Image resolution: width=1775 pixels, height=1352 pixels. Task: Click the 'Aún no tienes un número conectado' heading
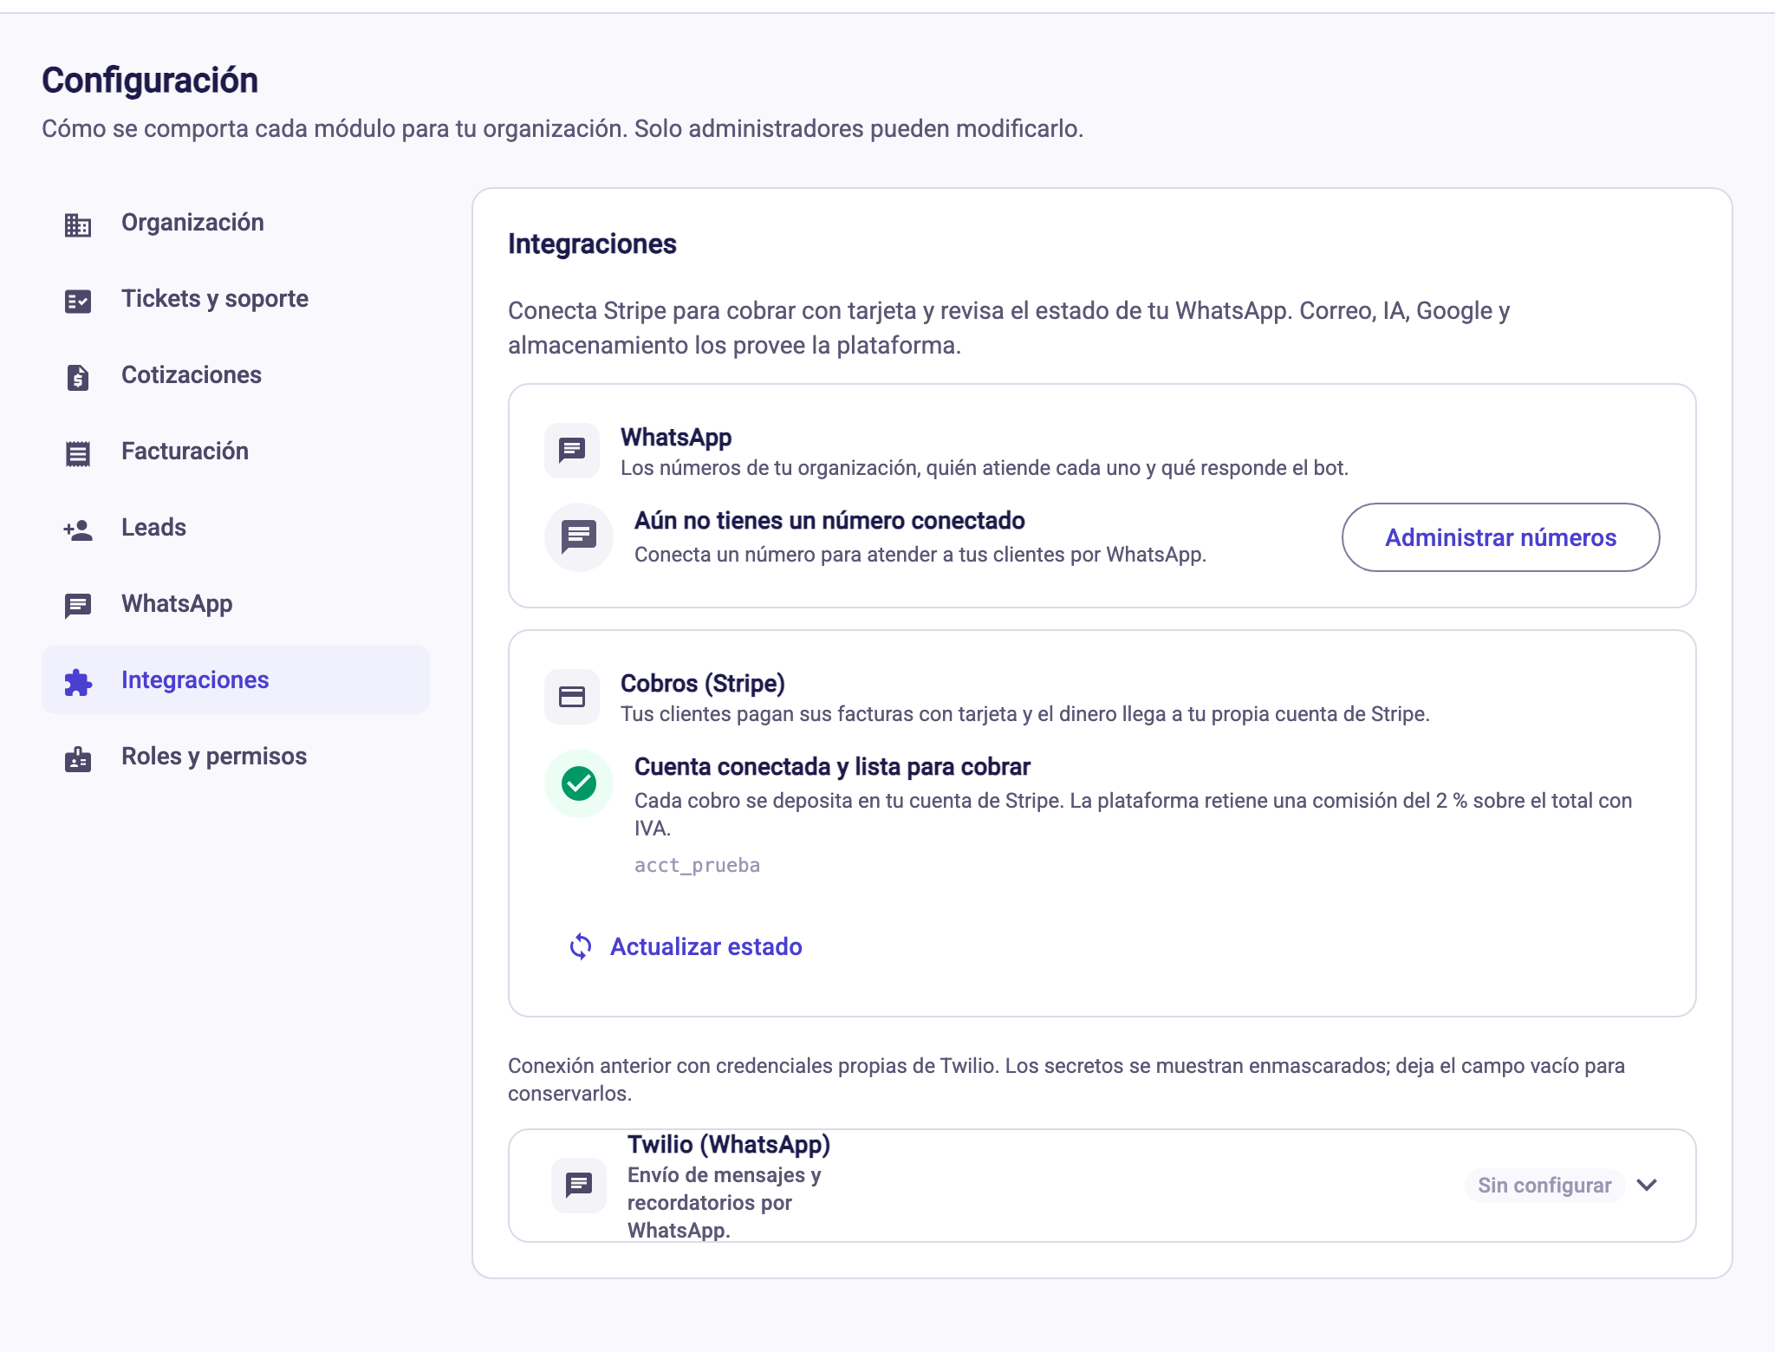(829, 521)
